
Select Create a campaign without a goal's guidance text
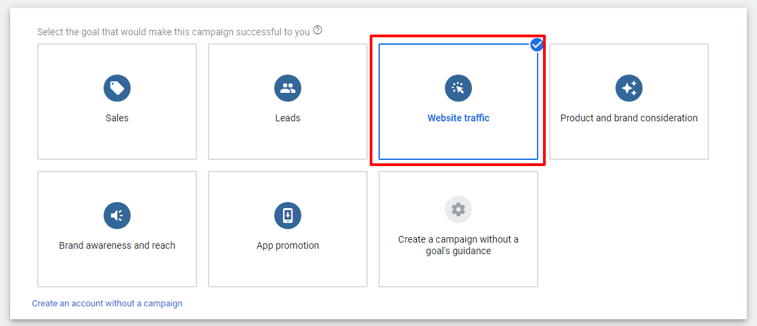(x=458, y=245)
